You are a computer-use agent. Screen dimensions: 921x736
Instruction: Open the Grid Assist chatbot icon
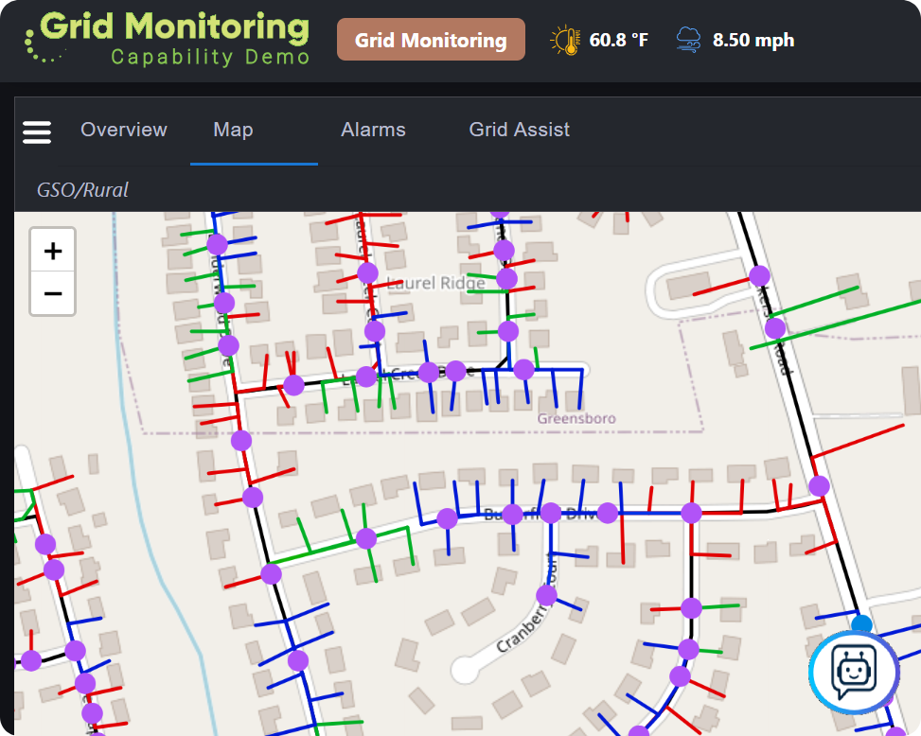pyautogui.click(x=853, y=672)
